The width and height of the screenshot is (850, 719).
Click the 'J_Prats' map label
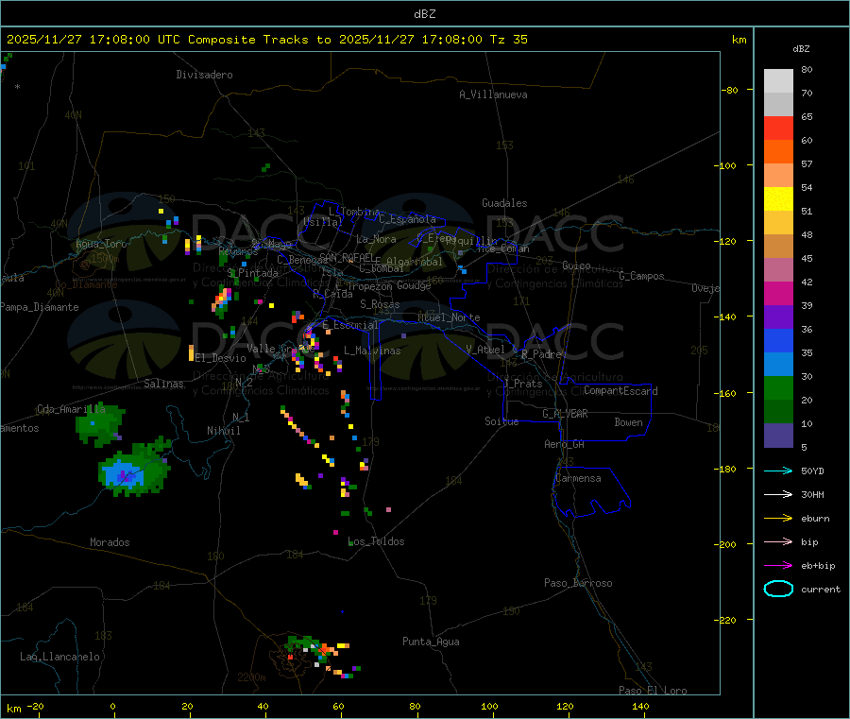pyautogui.click(x=523, y=384)
